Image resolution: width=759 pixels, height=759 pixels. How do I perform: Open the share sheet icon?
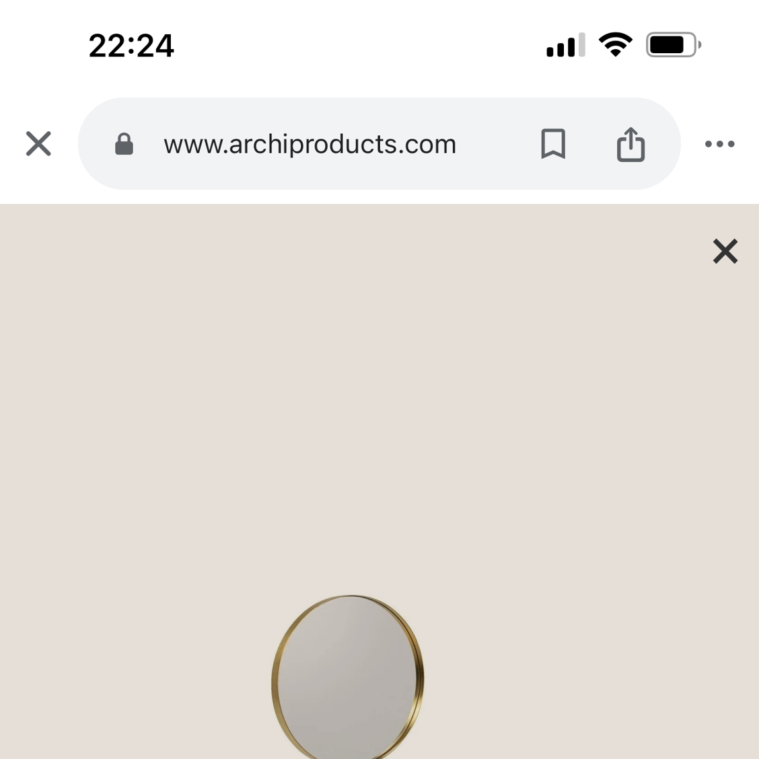coord(630,144)
